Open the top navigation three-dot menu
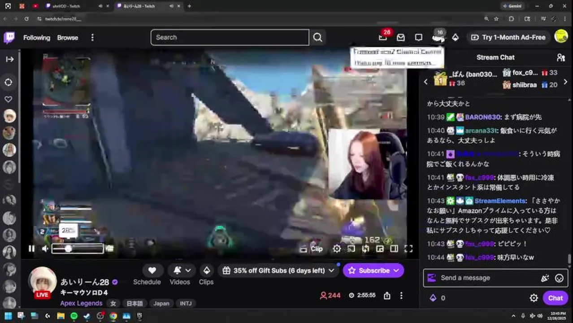Viewport: 573px width, 323px height. point(92,38)
